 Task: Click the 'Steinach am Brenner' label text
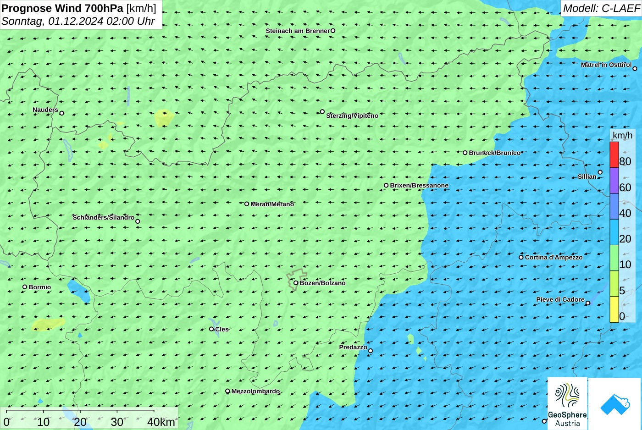pos(298,31)
